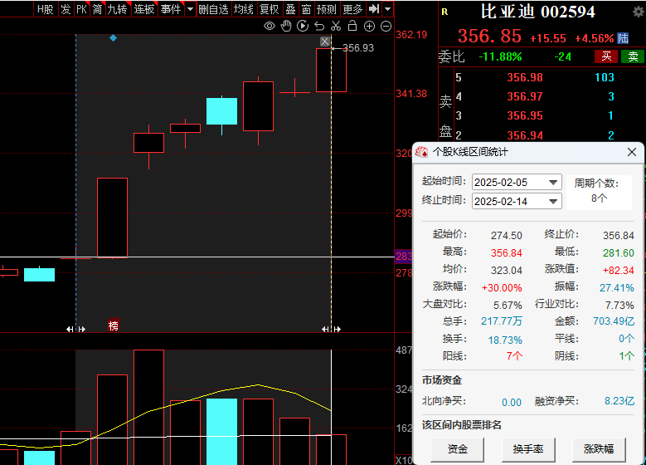Open dropdown arrow after jump-to-end icon
Viewport: 646px width, 465px height.
click(x=387, y=8)
